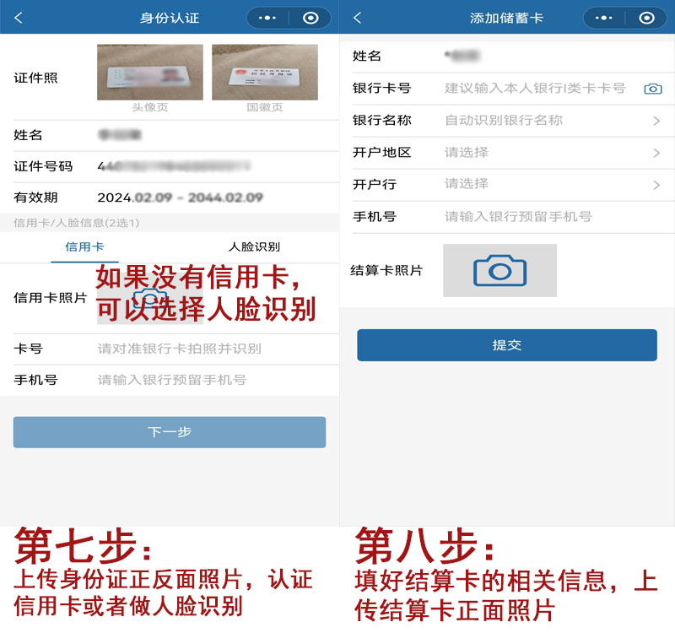Tap the camera icon beside 银行卡号 field
This screenshot has height=633, width=675.
coord(653,88)
